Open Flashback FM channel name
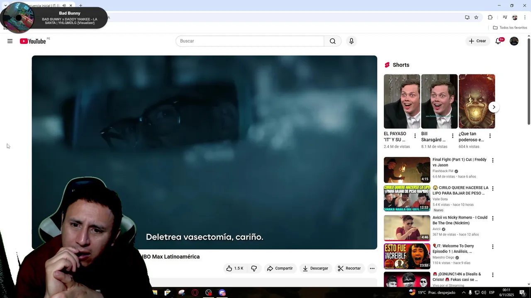The image size is (531, 298). coord(443,171)
